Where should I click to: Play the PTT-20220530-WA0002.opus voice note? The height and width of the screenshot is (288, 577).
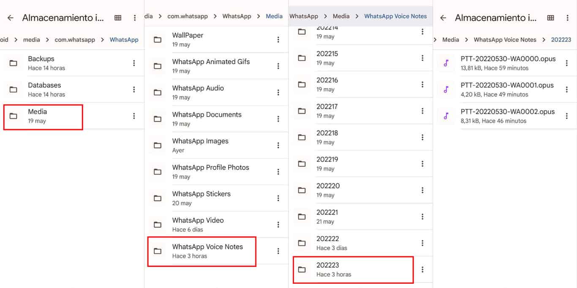507,116
